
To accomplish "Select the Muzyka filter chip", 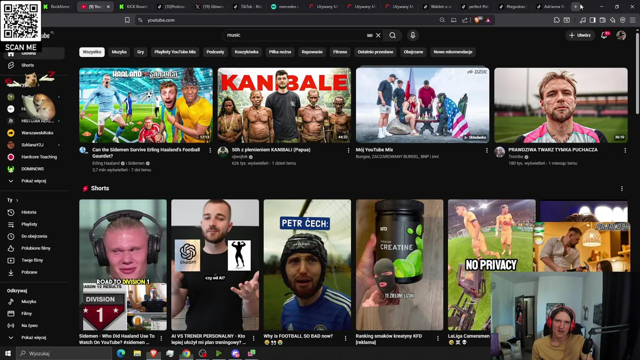I will tap(119, 52).
